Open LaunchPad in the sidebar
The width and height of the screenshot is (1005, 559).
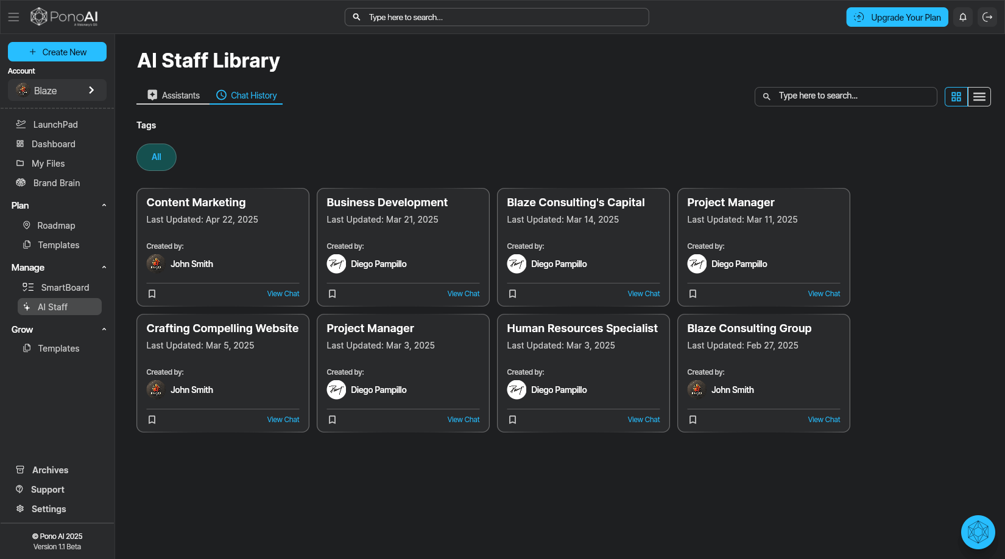(55, 125)
